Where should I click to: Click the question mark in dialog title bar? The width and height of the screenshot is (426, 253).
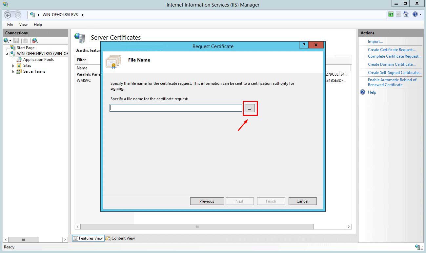304,45
